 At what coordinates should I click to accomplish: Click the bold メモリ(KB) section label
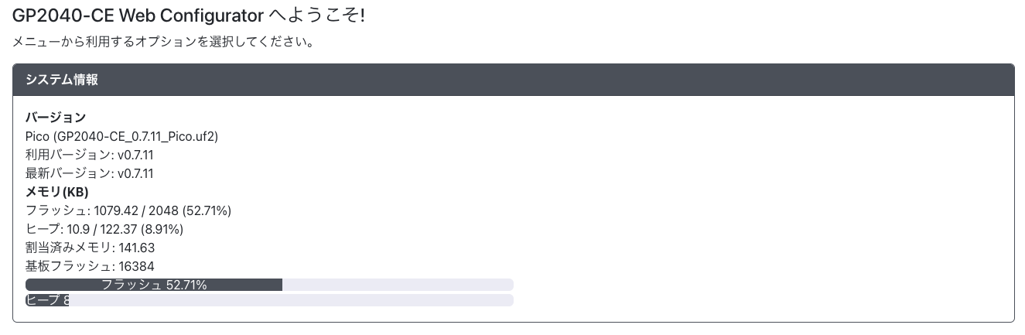click(x=57, y=192)
